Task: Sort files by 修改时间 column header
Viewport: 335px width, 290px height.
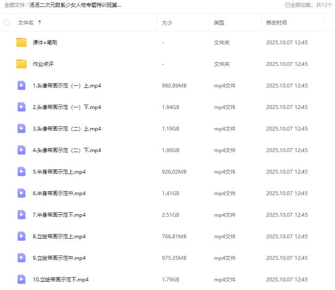Action: [276, 23]
